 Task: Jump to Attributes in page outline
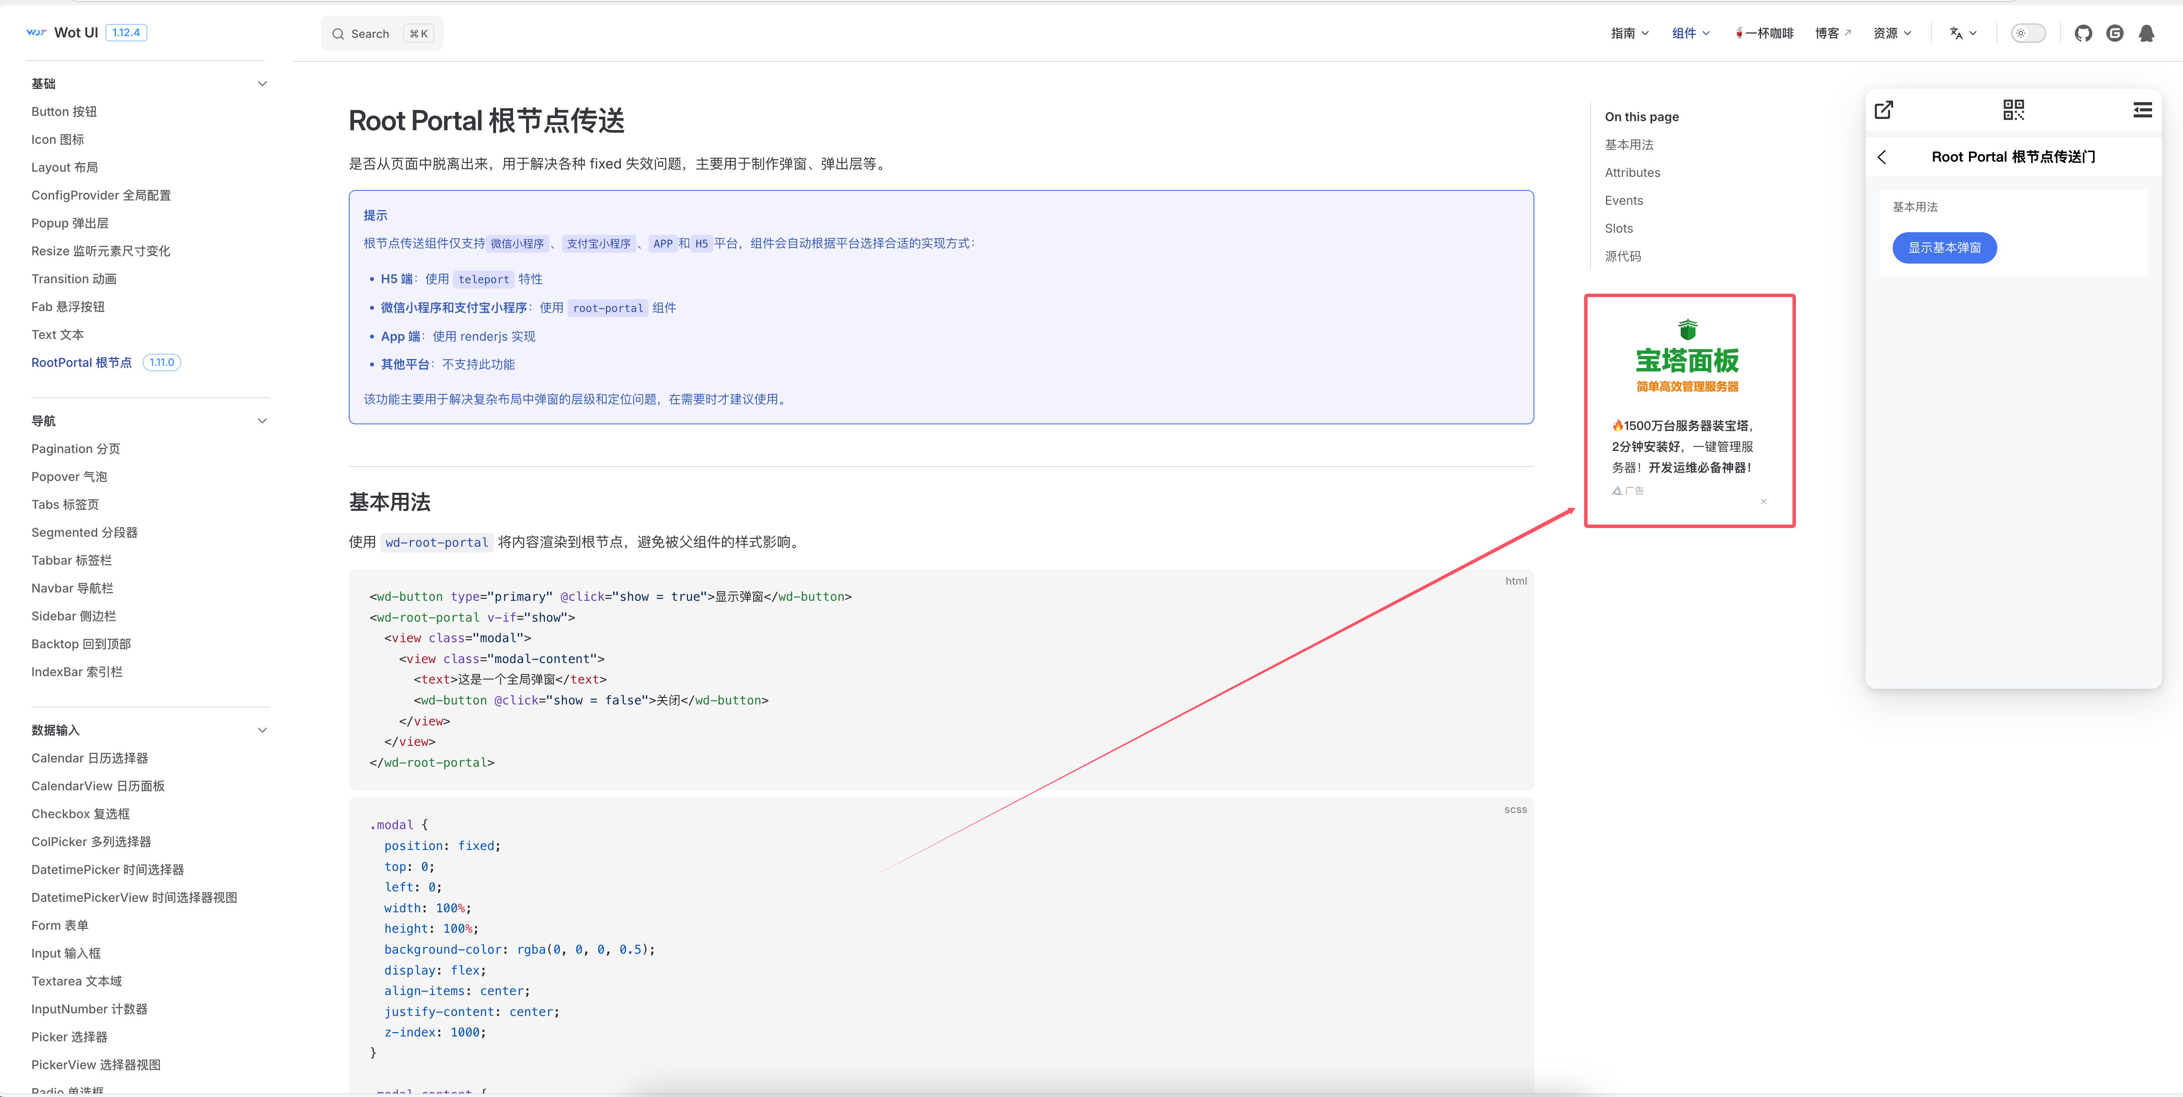click(x=1632, y=173)
